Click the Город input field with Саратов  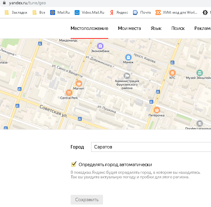[x=151, y=147]
